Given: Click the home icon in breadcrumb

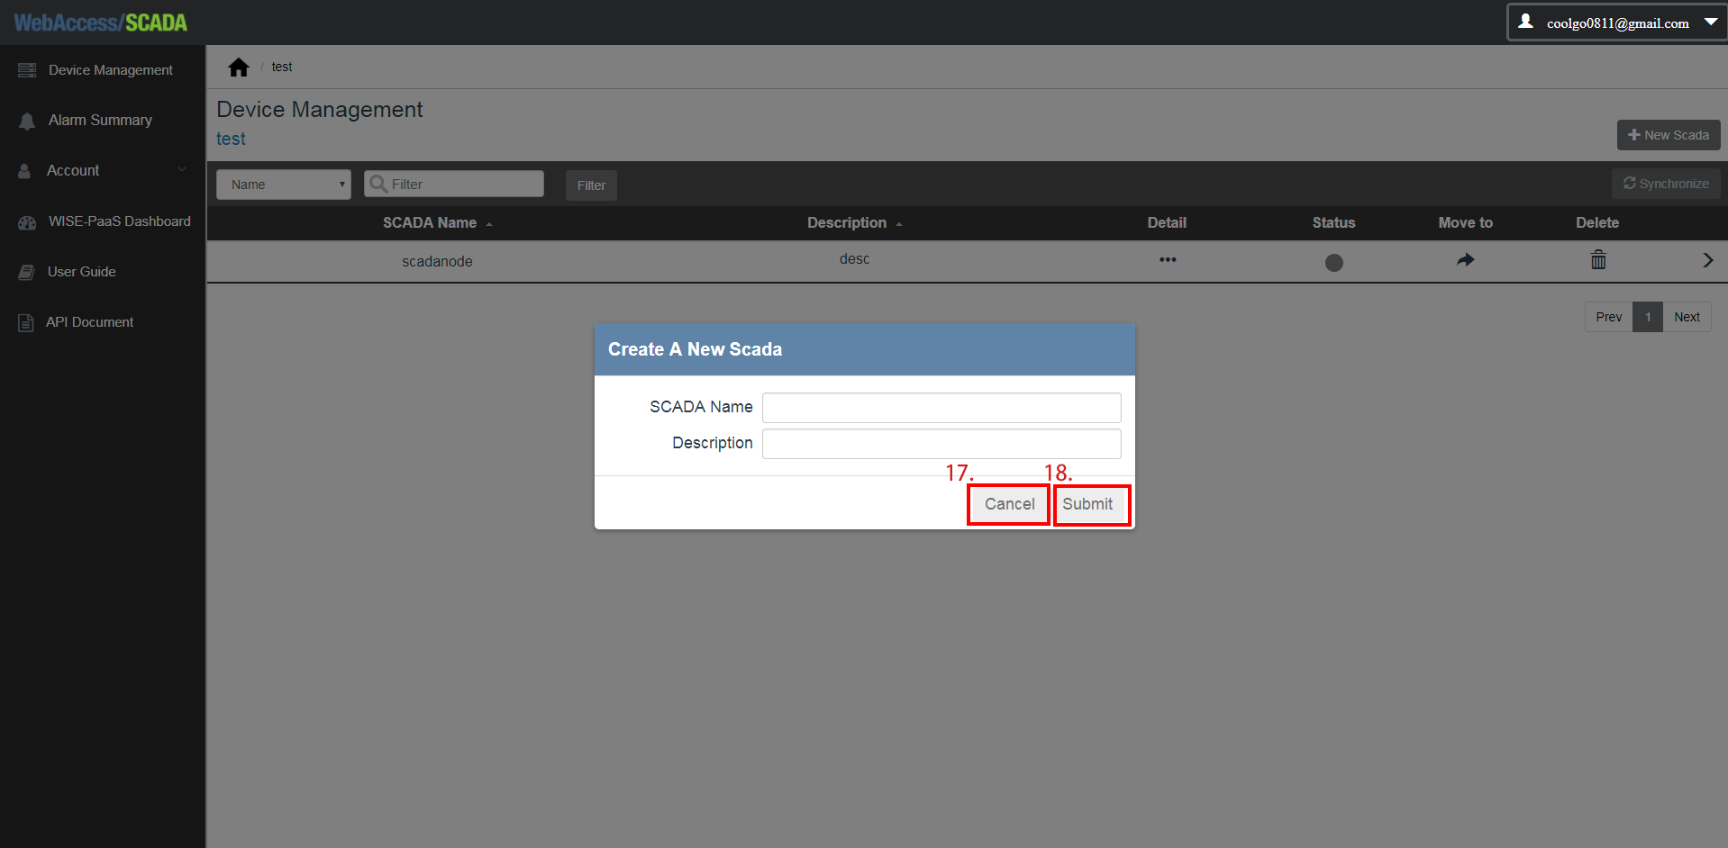Looking at the screenshot, I should 239,68.
